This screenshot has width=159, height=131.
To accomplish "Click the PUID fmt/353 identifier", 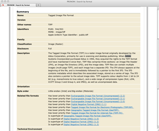I will tap(56, 29).
